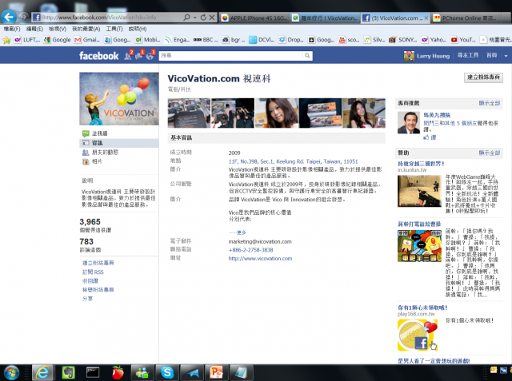Switch to APPLE iPhone 4S 16G tab

tap(254, 18)
